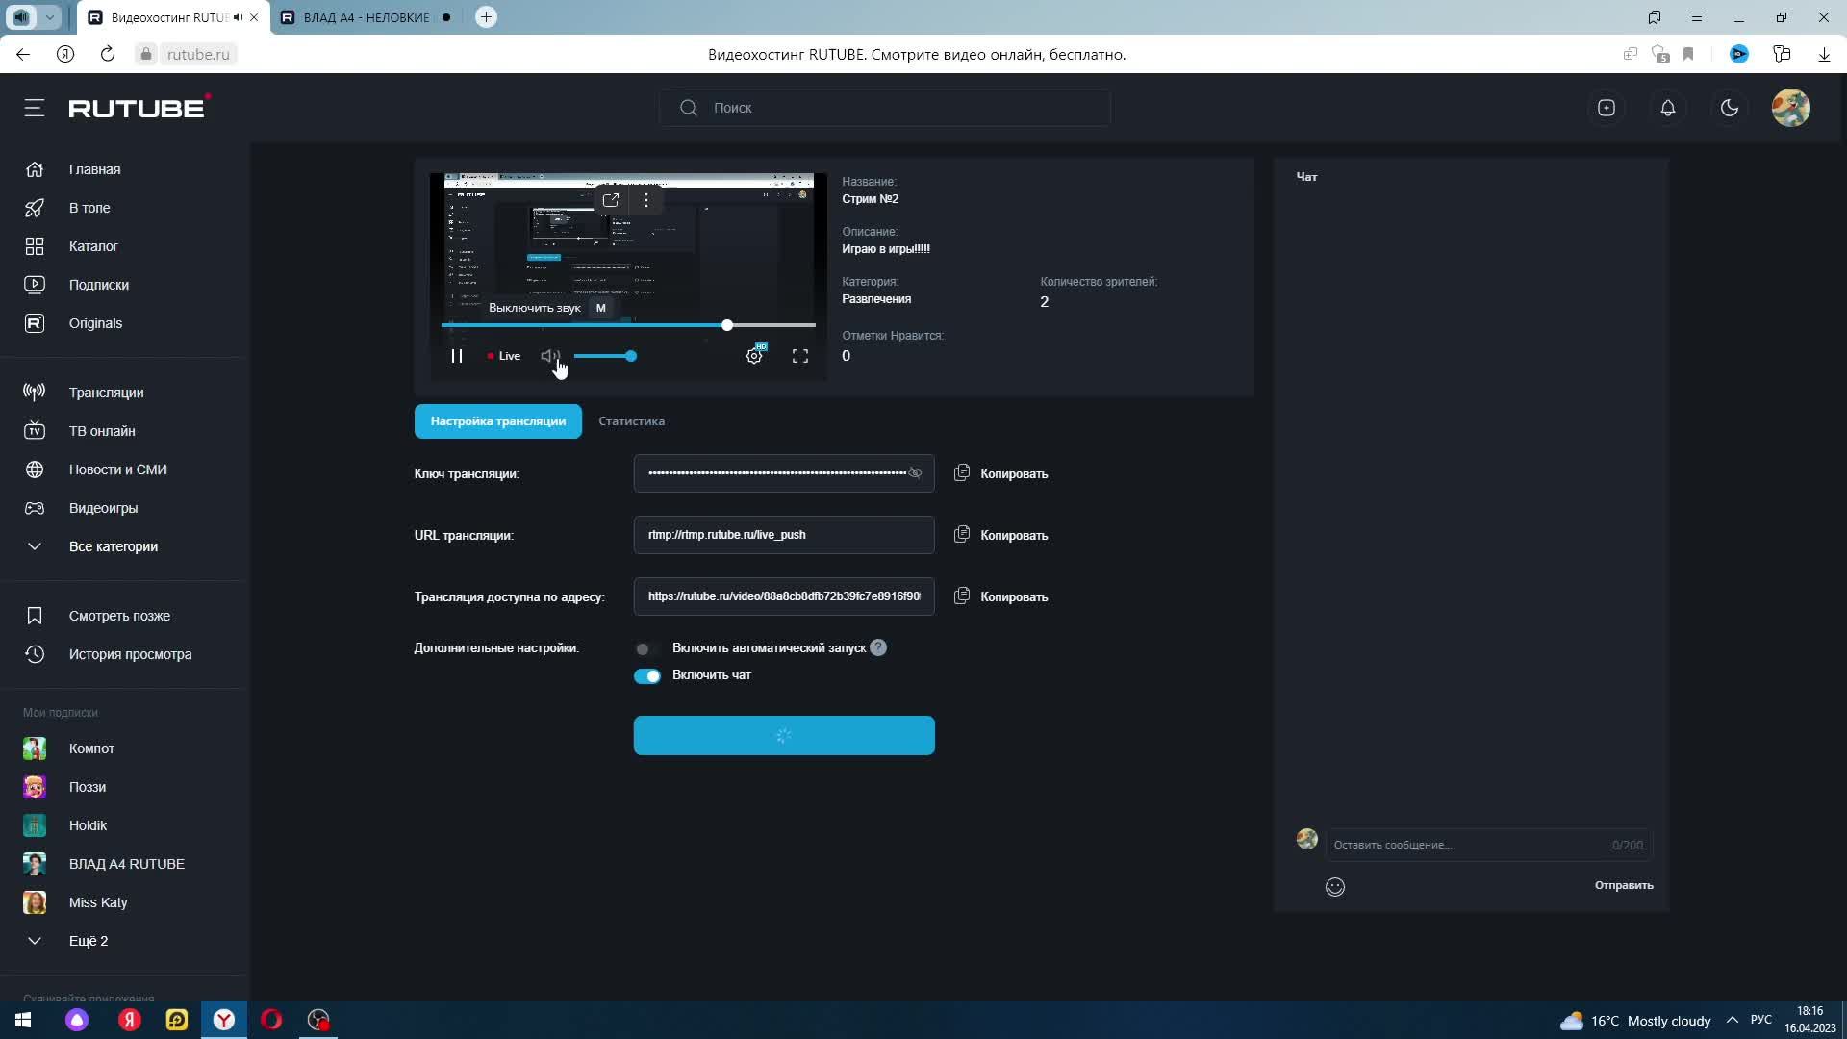This screenshot has height=1039, width=1847.
Task: Send chat message with Отправить
Action: [x=1624, y=885]
